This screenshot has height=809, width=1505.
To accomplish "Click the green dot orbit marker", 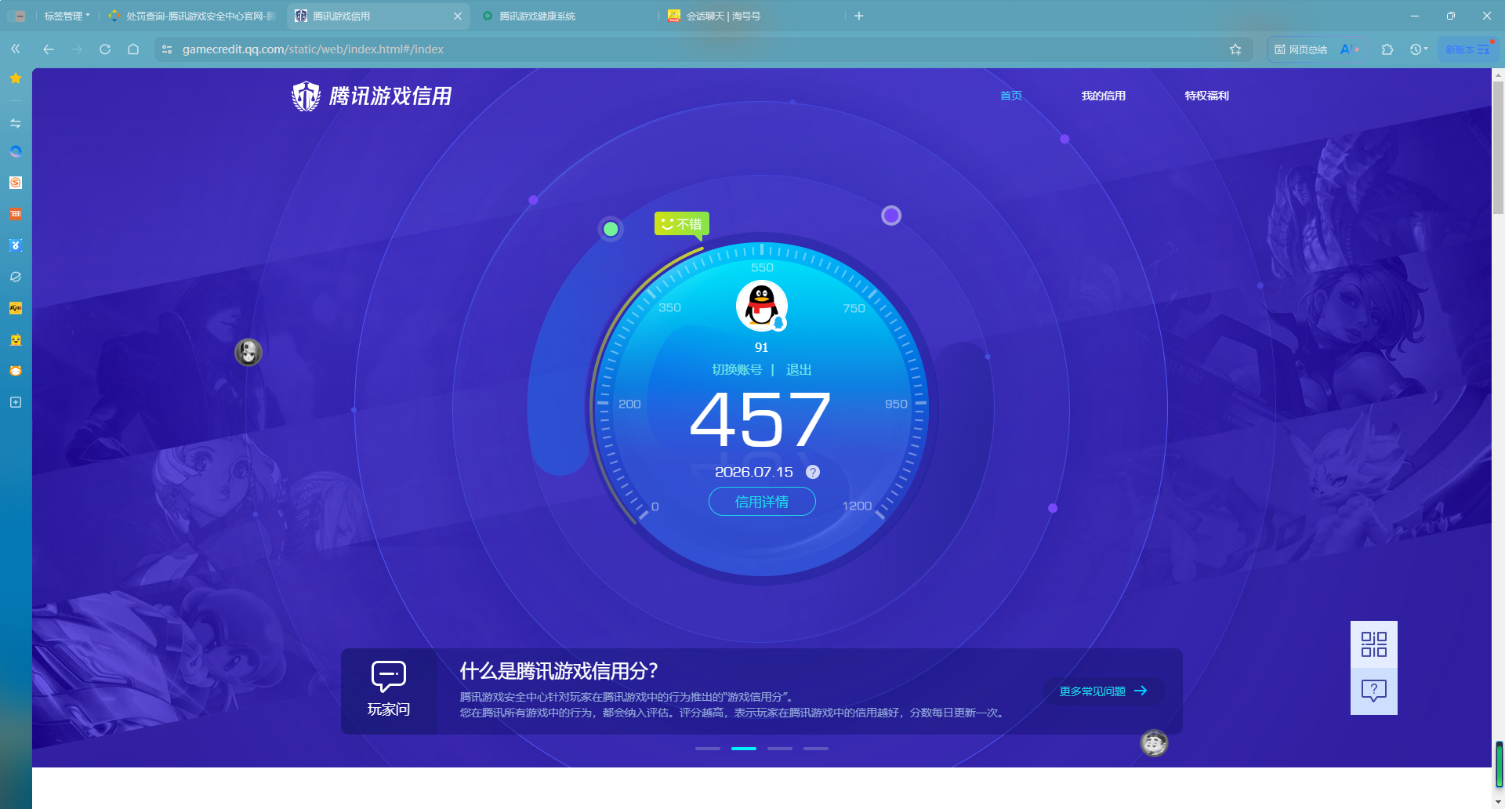I will tap(611, 229).
